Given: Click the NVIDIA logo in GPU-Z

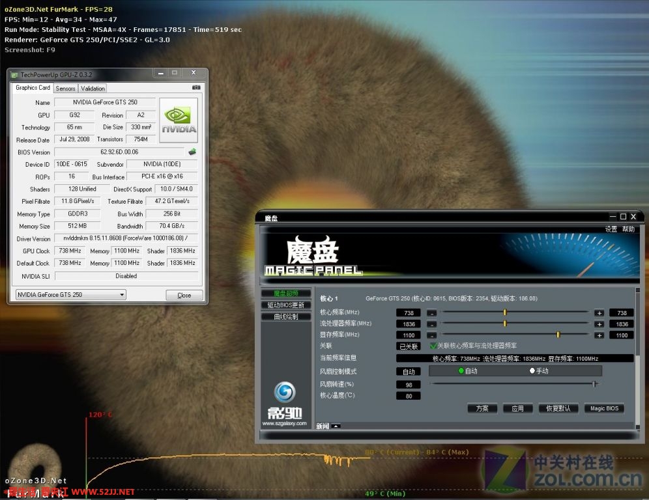Looking at the screenshot, I should pyautogui.click(x=179, y=120).
